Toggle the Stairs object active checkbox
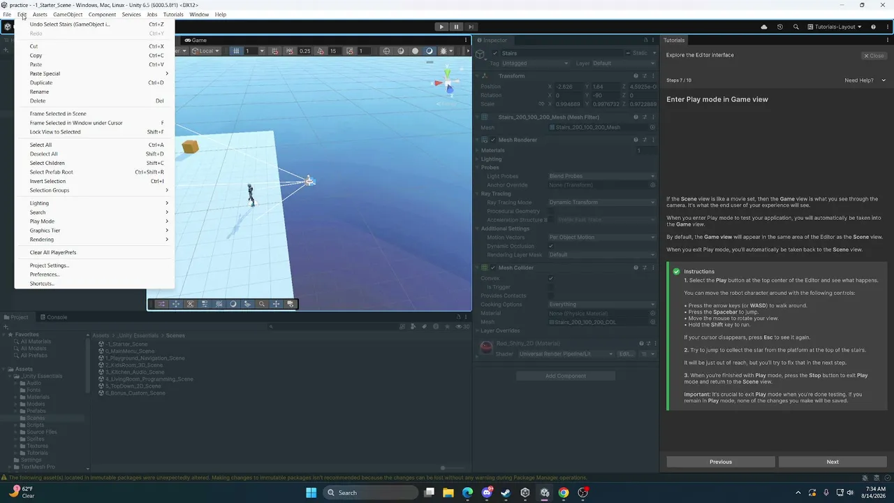894x503 pixels. click(495, 53)
